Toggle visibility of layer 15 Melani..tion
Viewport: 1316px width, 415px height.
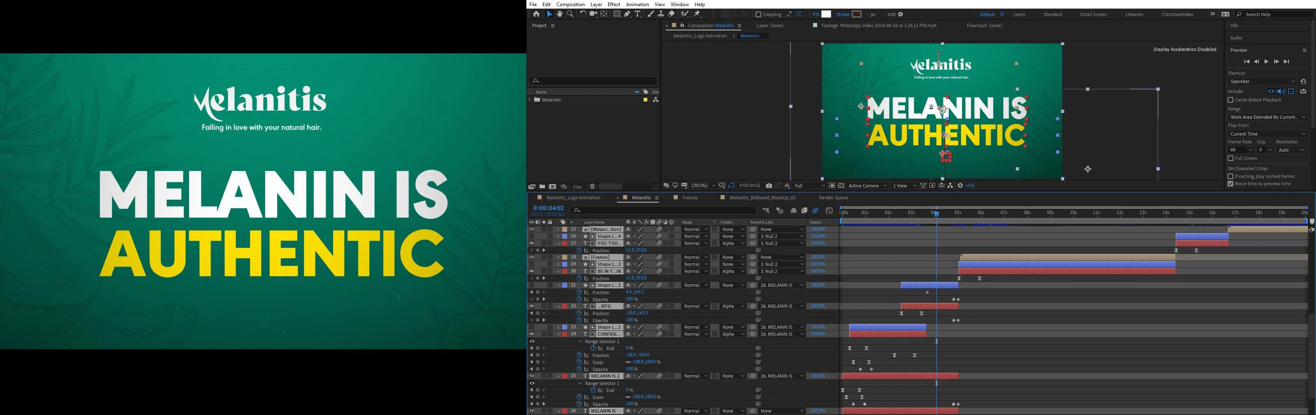click(x=532, y=230)
